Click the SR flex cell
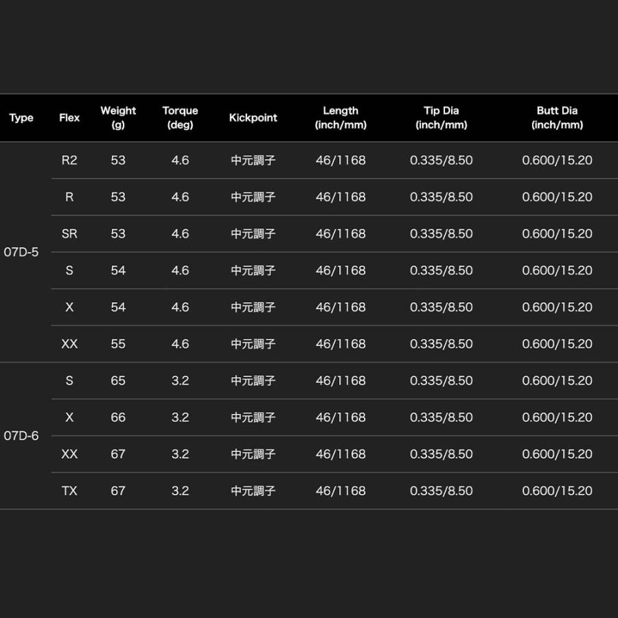The width and height of the screenshot is (618, 618). tap(69, 233)
